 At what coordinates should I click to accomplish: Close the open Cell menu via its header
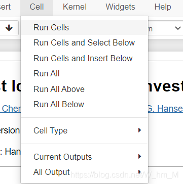[x=36, y=7]
